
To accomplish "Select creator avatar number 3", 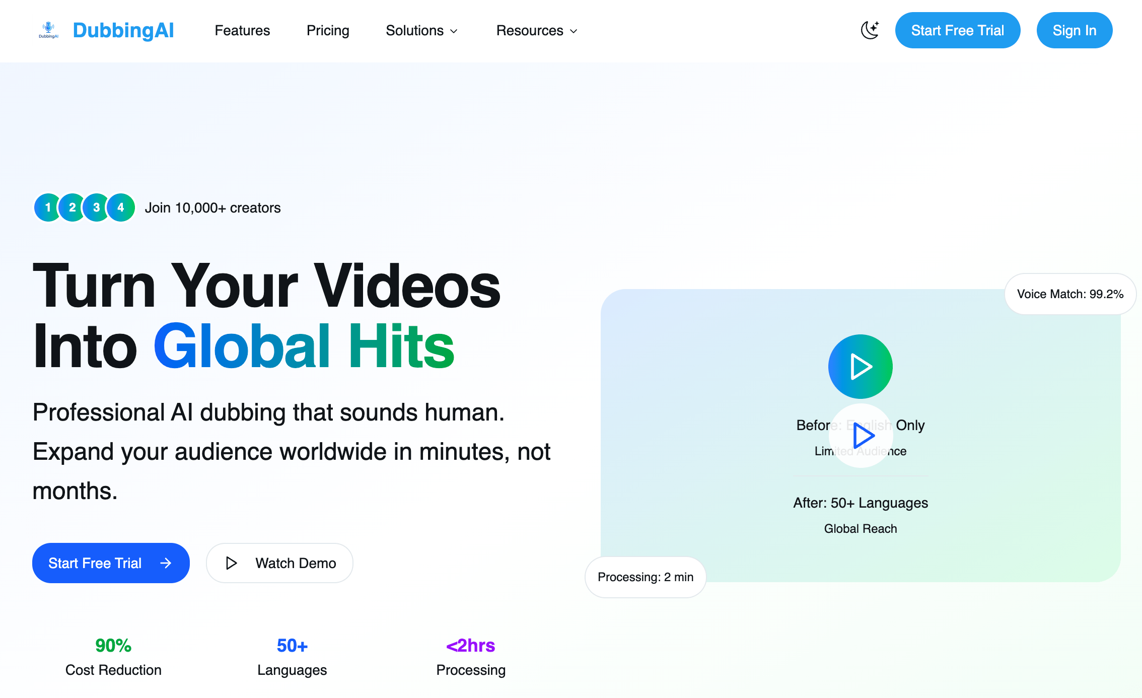I will coord(96,207).
